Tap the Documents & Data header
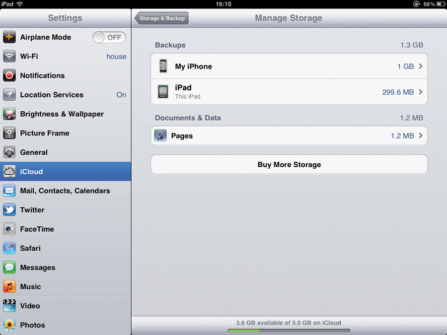447x335 pixels. tap(188, 118)
